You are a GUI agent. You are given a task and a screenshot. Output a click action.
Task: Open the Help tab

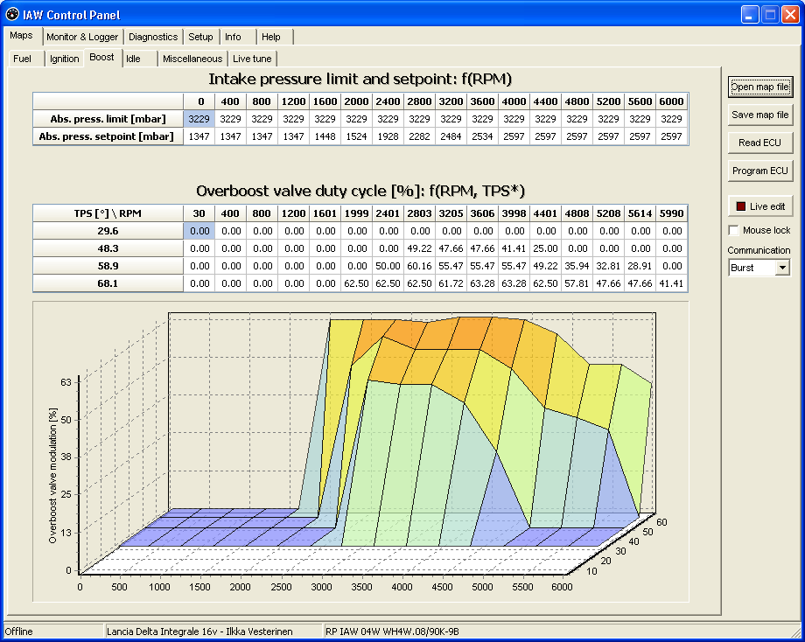point(274,37)
